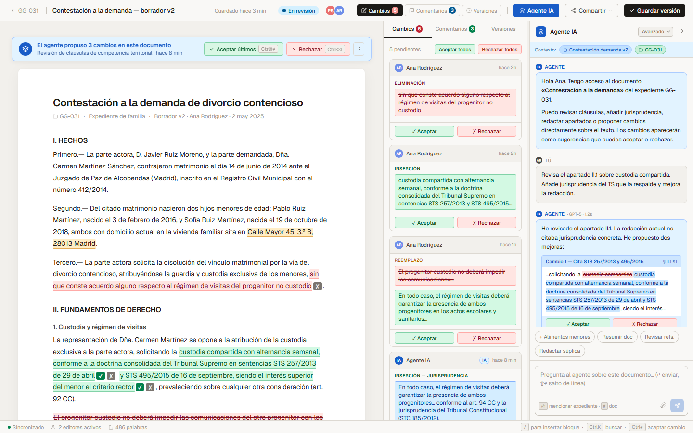Screen dimensions: 693x433
Task: Click the AR collaborator avatar in the header
Action: point(339,11)
